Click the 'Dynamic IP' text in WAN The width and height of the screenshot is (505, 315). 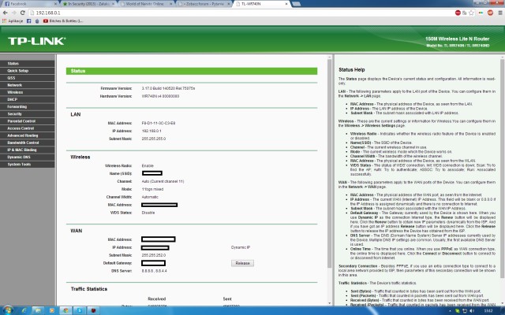tap(240, 247)
